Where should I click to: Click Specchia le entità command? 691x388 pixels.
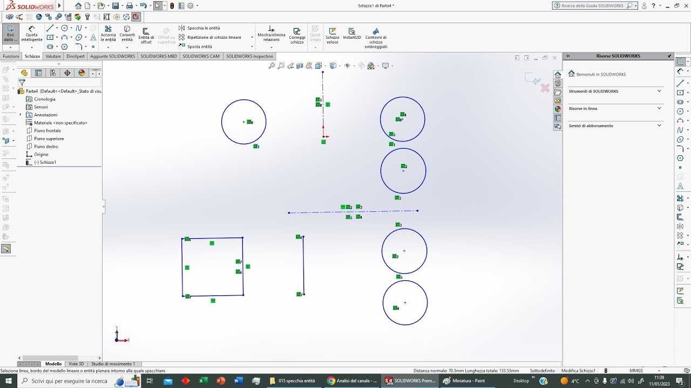(x=199, y=28)
